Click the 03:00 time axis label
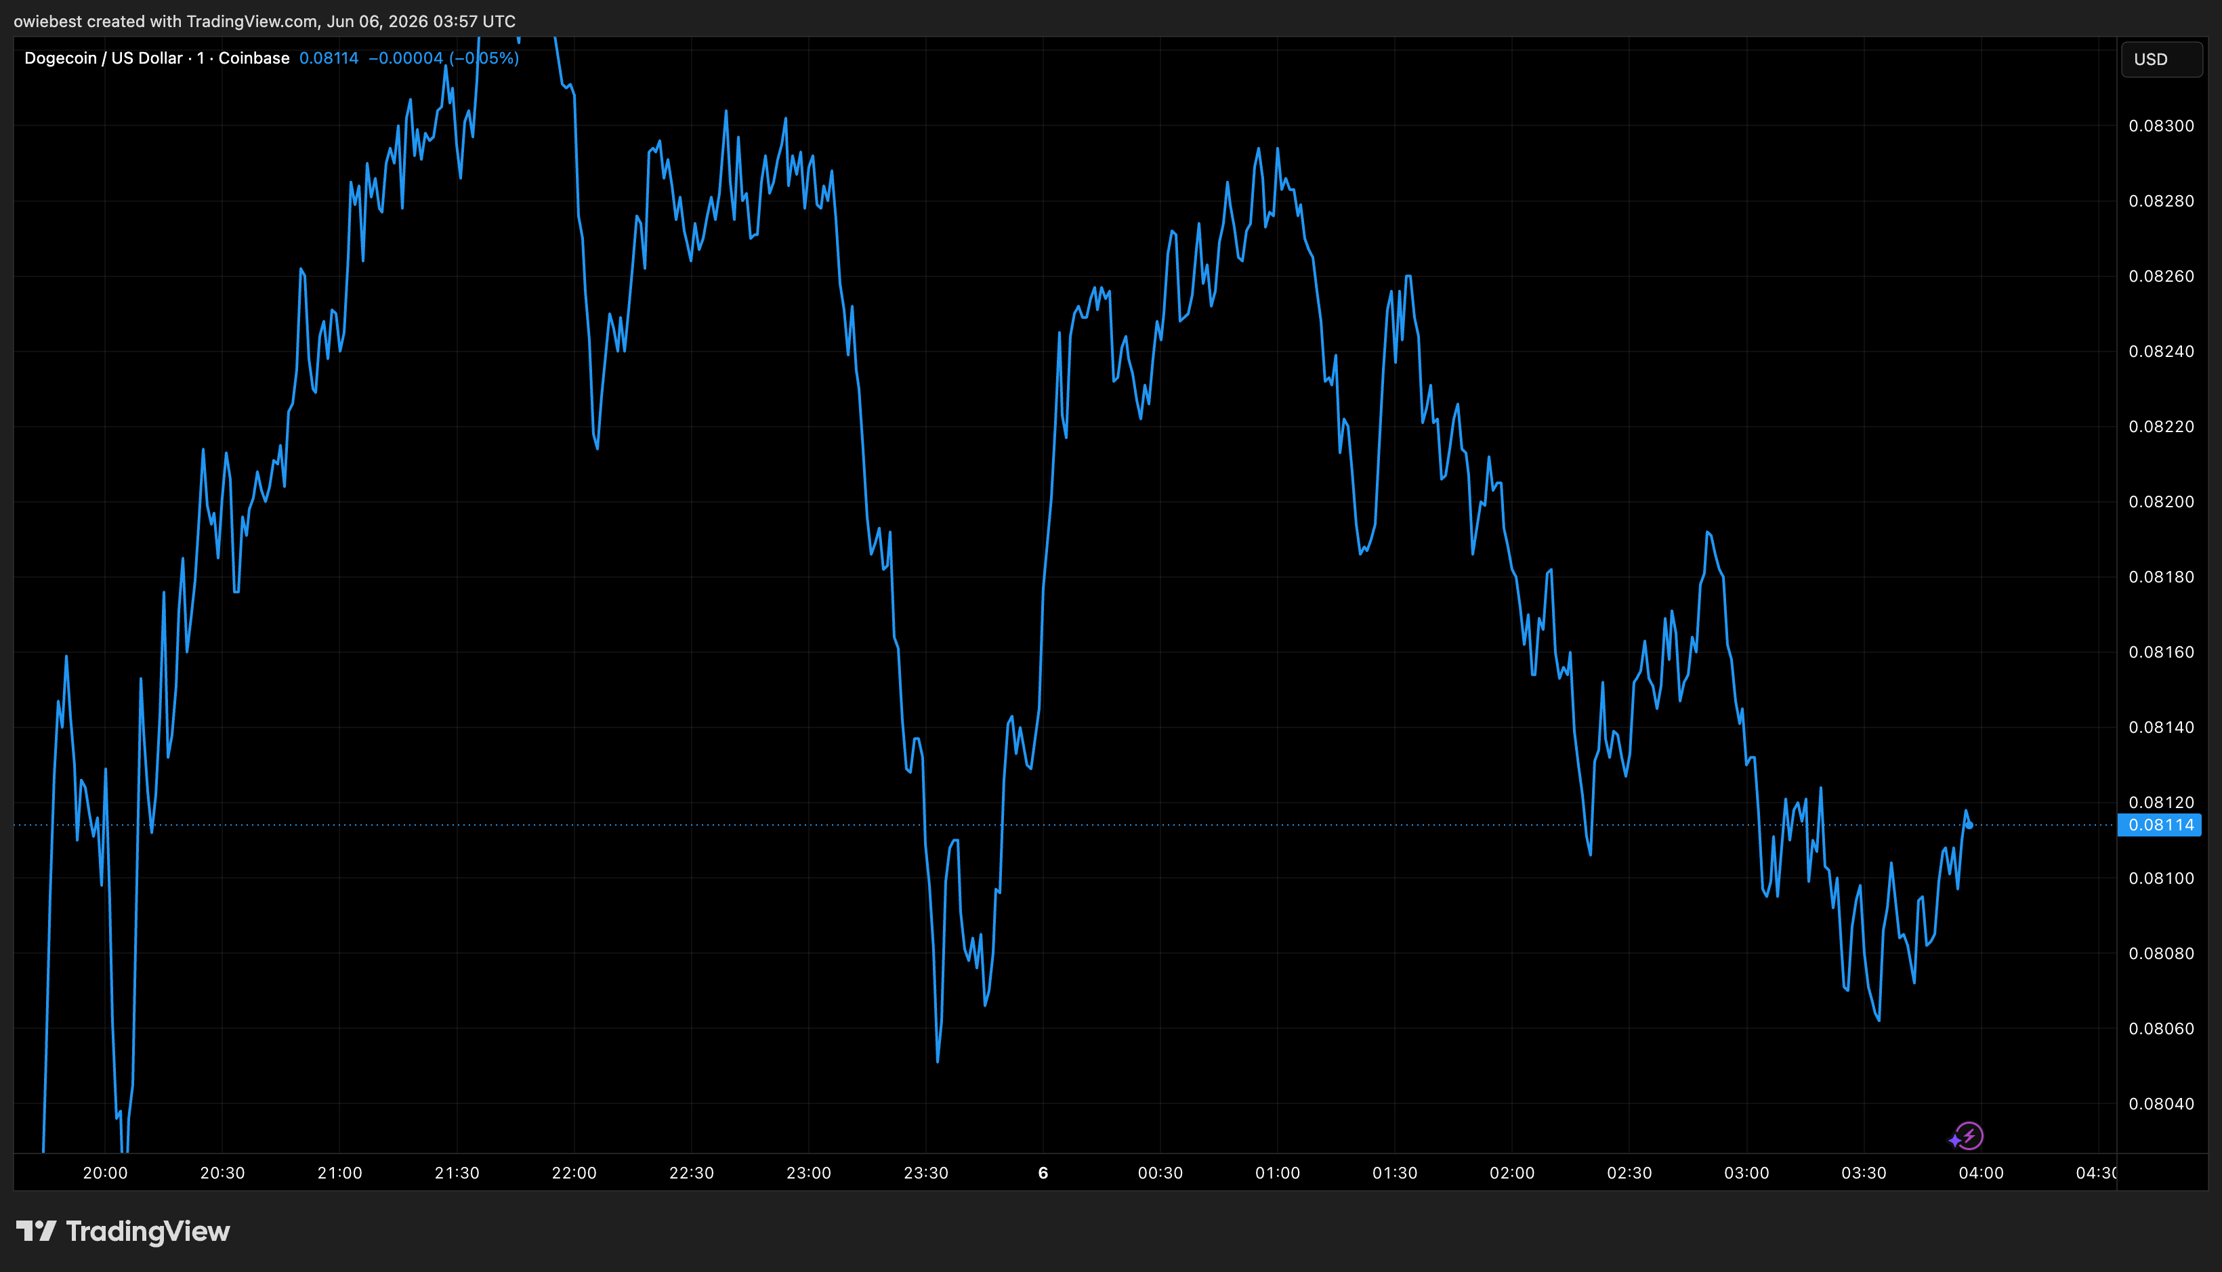This screenshot has width=2222, height=1272. pos(1746,1172)
